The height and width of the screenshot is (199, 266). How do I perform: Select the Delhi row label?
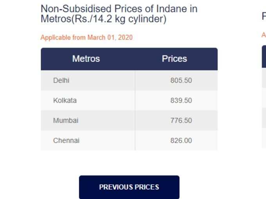click(x=61, y=80)
